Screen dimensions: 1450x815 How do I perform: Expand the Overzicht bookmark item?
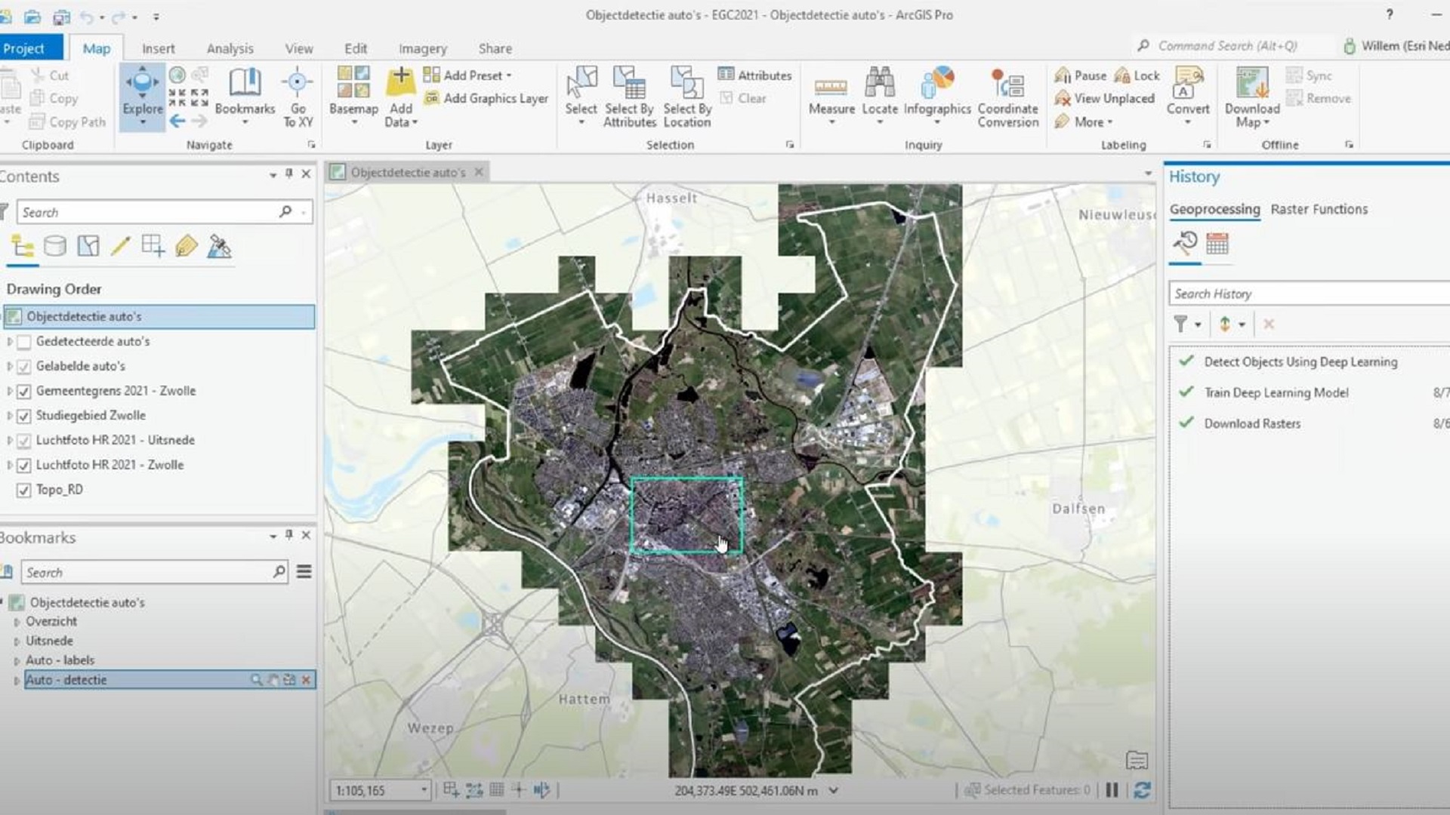pos(17,622)
